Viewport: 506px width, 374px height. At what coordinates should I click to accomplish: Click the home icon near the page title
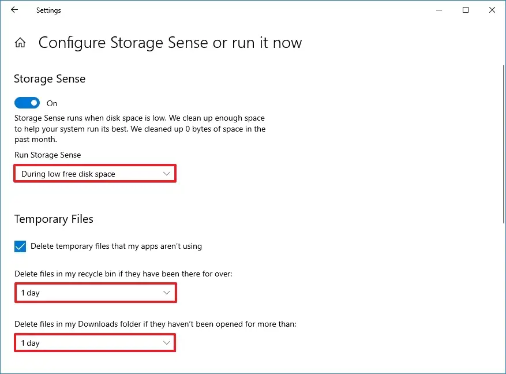click(20, 42)
